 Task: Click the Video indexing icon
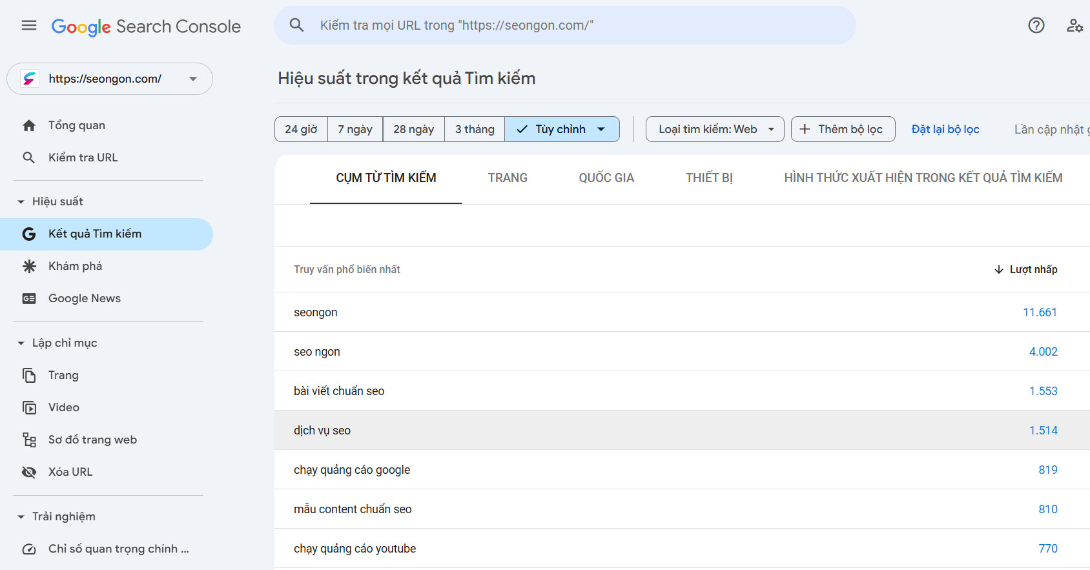pyautogui.click(x=29, y=407)
